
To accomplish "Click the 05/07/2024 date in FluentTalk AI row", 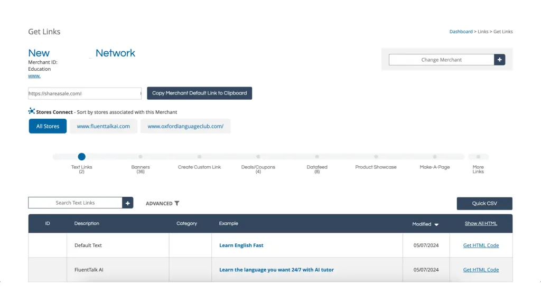I will click(x=426, y=270).
